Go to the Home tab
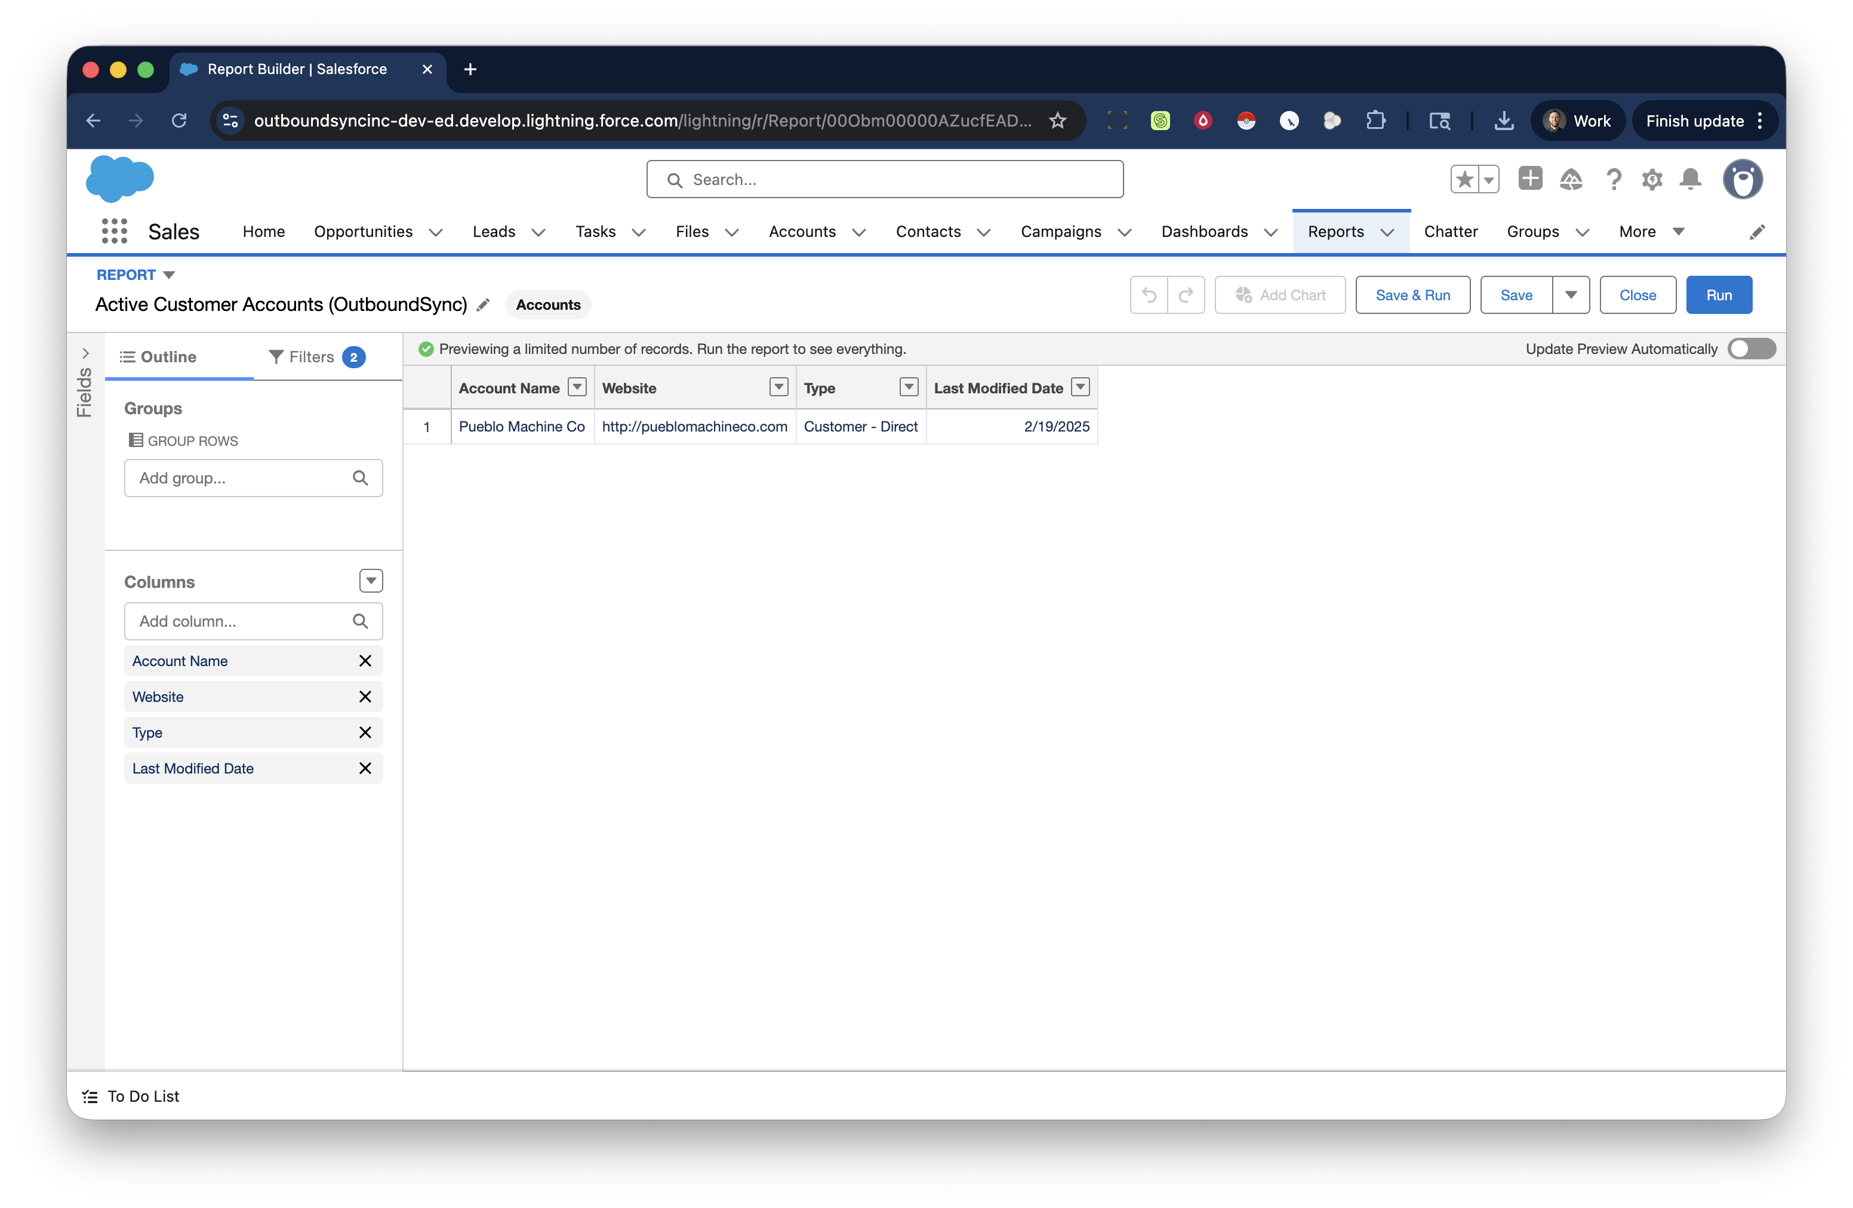 click(x=263, y=232)
